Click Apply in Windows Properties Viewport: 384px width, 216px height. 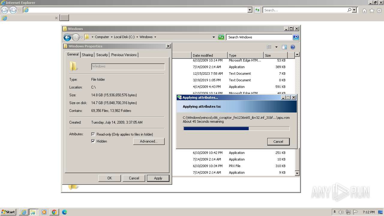158,178
